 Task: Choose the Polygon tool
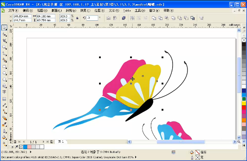(x=4, y=79)
